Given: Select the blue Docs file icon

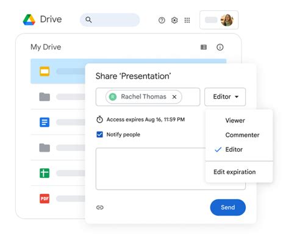Looking at the screenshot, I should [45, 122].
